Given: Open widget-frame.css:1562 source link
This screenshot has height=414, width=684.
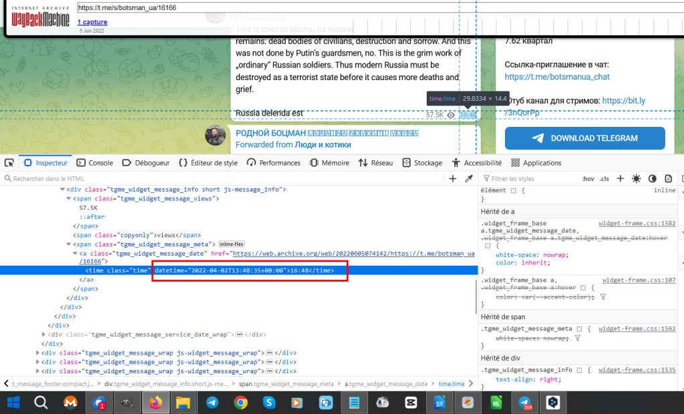Looking at the screenshot, I should (x=637, y=329).
